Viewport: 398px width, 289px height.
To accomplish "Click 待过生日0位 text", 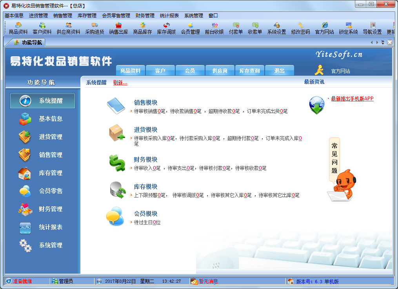I will [x=147, y=222].
